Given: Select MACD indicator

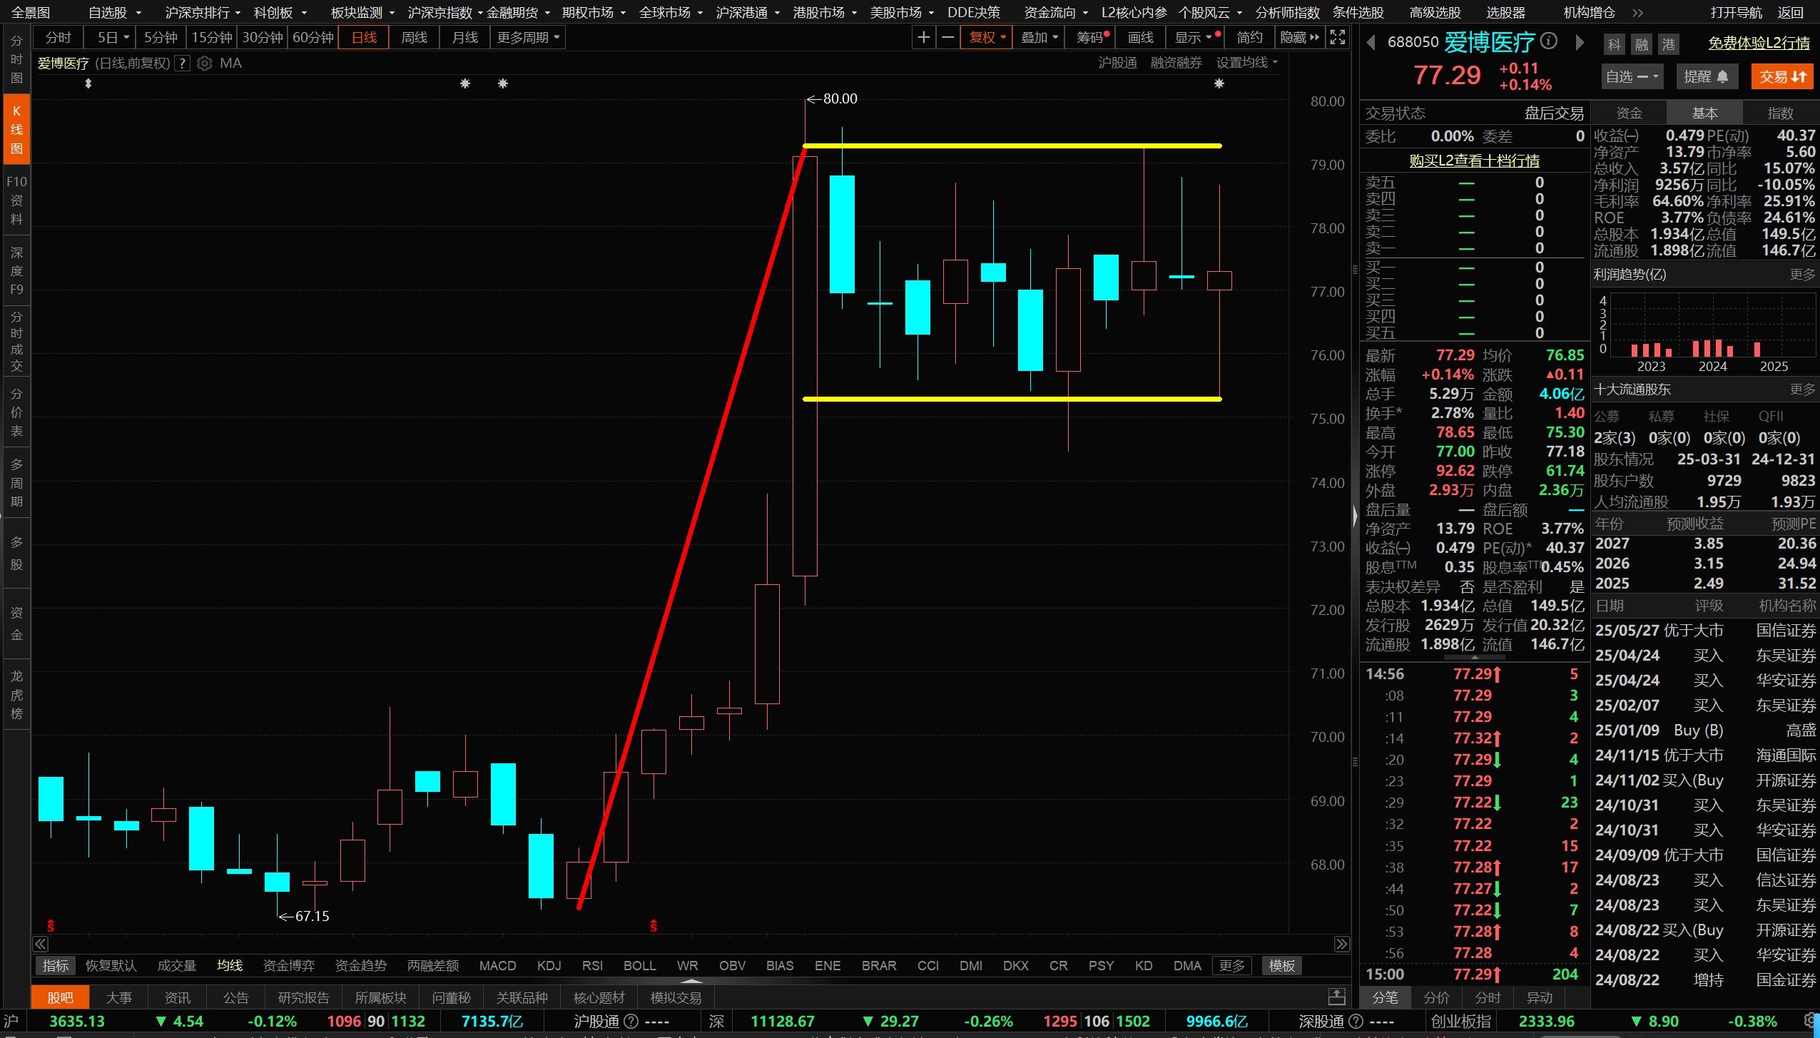Looking at the screenshot, I should point(497,965).
